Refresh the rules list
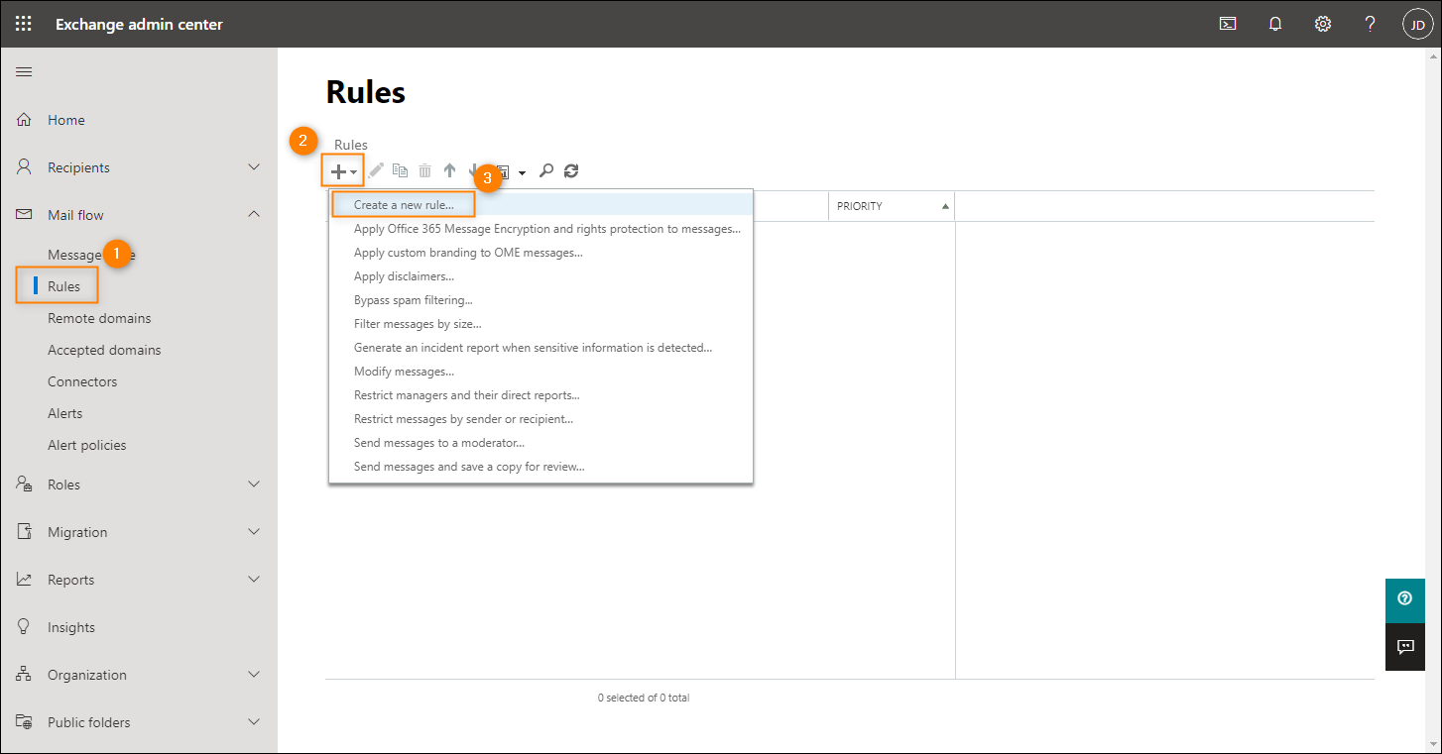This screenshot has width=1442, height=754. coord(571,169)
